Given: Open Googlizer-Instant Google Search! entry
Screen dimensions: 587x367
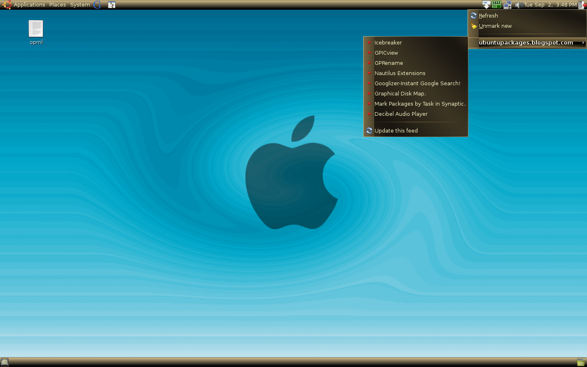Looking at the screenshot, I should pos(416,83).
